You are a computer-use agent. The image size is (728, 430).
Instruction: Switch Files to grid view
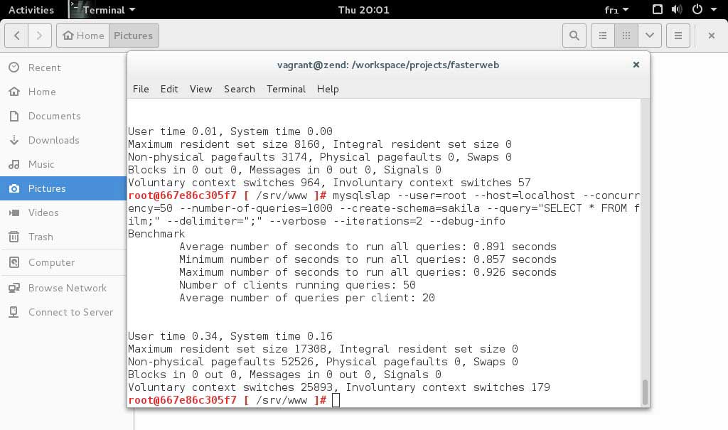point(626,36)
